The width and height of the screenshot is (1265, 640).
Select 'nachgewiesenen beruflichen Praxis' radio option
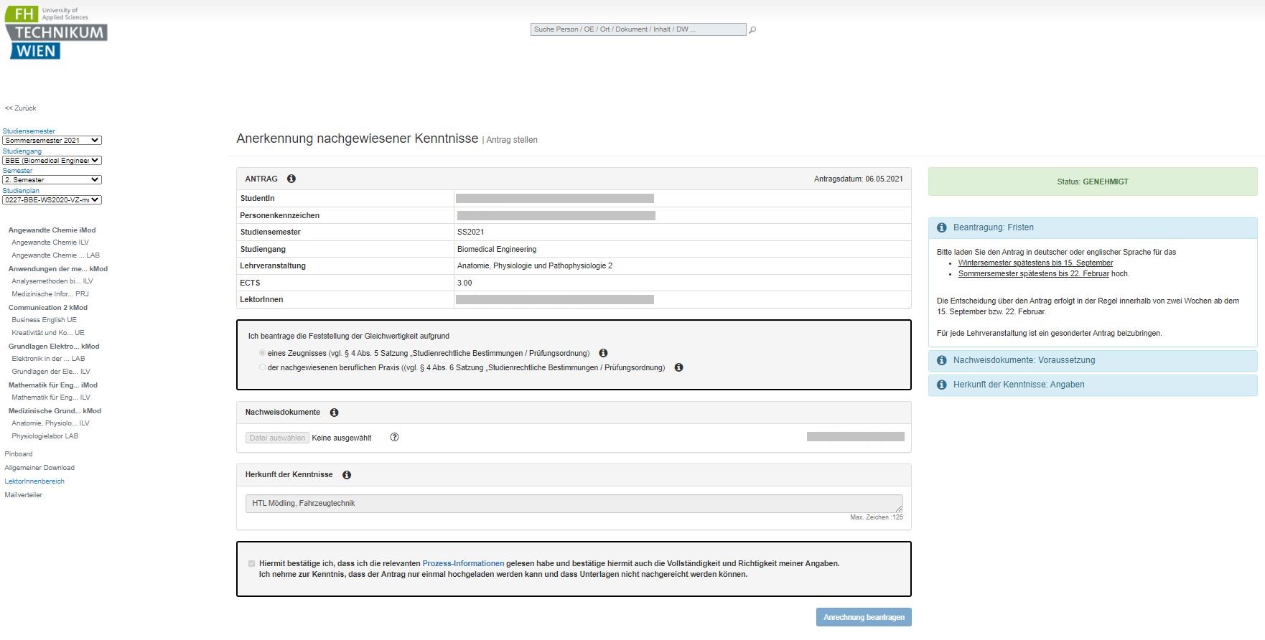pos(262,367)
